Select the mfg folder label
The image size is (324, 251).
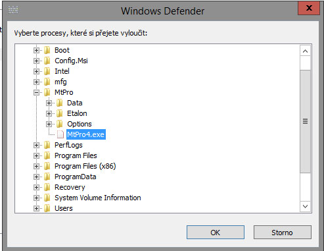click(x=60, y=82)
